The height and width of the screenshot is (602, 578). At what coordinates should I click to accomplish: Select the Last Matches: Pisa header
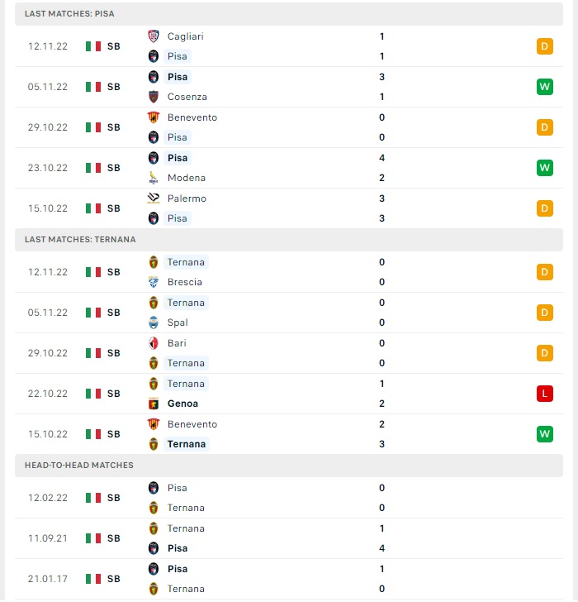click(x=289, y=14)
